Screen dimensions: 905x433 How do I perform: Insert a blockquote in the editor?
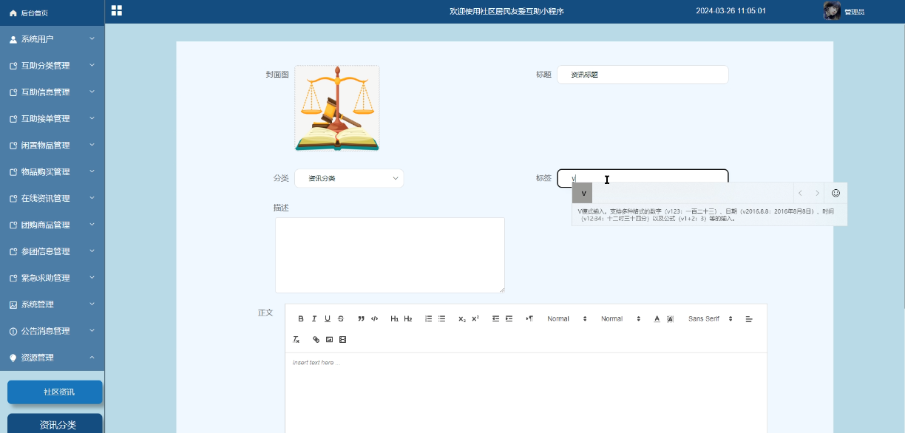point(361,318)
